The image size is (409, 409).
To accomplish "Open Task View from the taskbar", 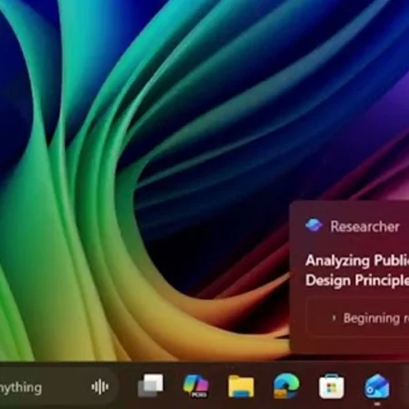I will pos(150,385).
